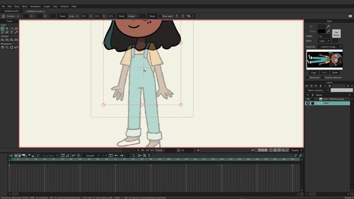The height and width of the screenshot is (199, 354).
Task: Enable the Checker selection checkbox
Action: click(322, 77)
